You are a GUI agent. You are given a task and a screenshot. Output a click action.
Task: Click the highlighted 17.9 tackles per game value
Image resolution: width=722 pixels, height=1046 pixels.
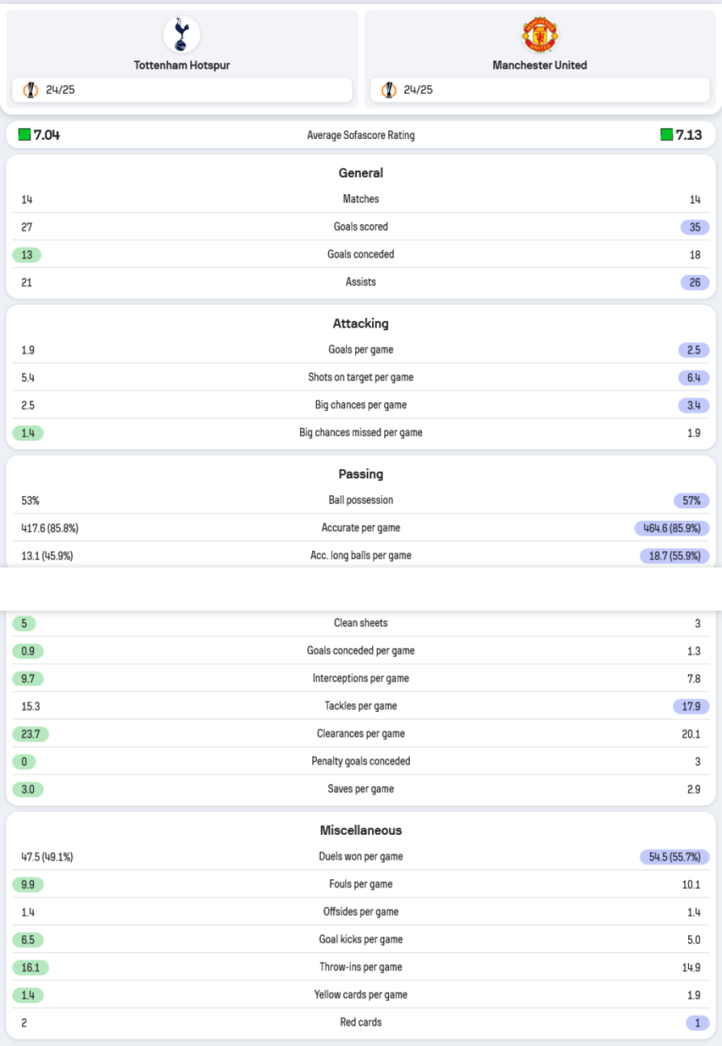691,706
